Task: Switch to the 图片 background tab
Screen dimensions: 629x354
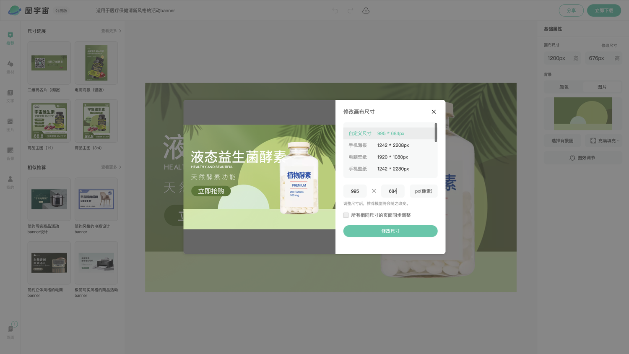Action: point(602,87)
